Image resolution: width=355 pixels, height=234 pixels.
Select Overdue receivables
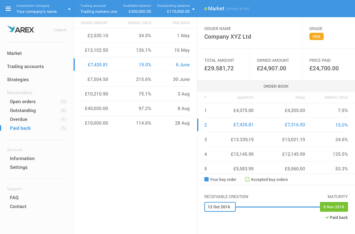click(19, 119)
